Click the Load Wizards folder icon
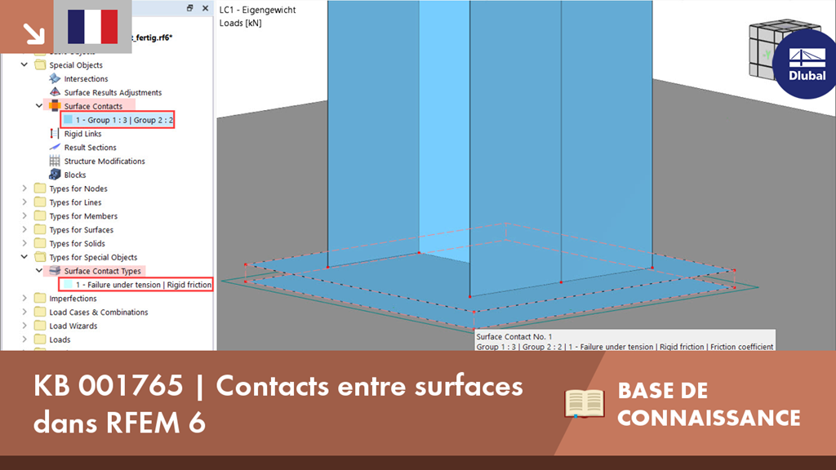 40,326
